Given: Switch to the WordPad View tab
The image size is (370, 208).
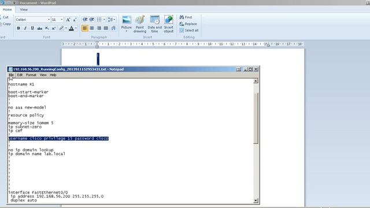Looking at the screenshot, I should [24, 9].
